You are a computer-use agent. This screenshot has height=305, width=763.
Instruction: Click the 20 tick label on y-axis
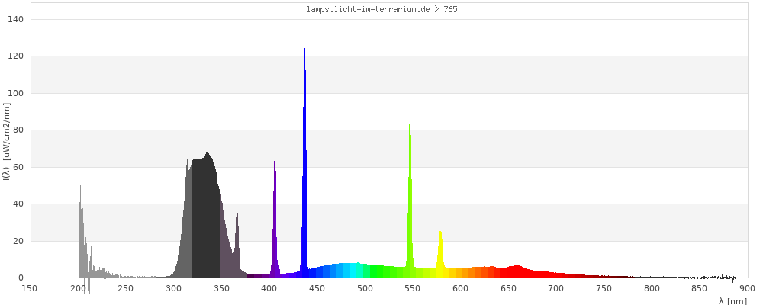[x=18, y=241]
